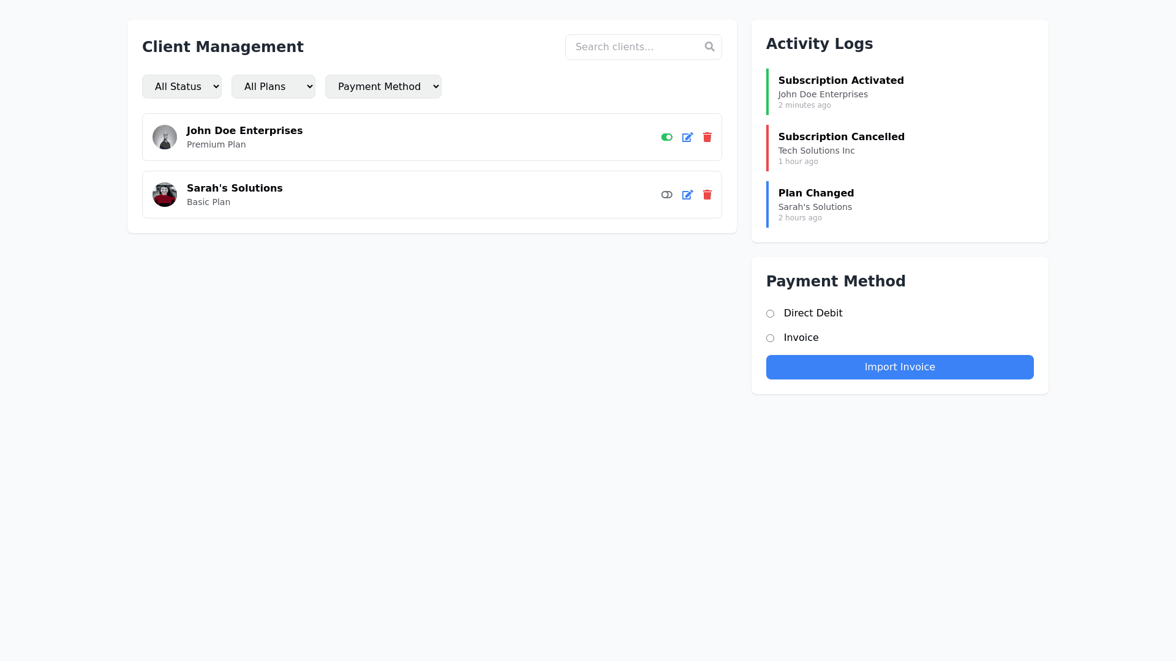Deactivate John Doe Enterprises toggle
This screenshot has width=1176, height=661.
coord(667,137)
